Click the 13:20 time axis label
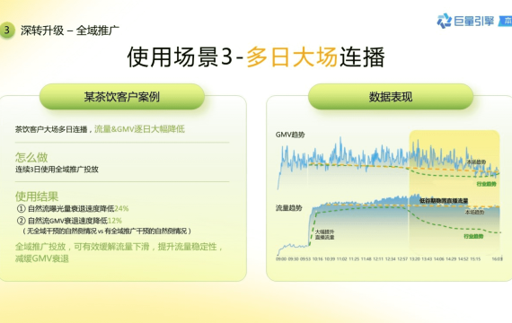 (415, 258)
